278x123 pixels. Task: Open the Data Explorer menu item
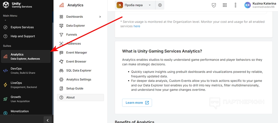pyautogui.click(x=76, y=26)
